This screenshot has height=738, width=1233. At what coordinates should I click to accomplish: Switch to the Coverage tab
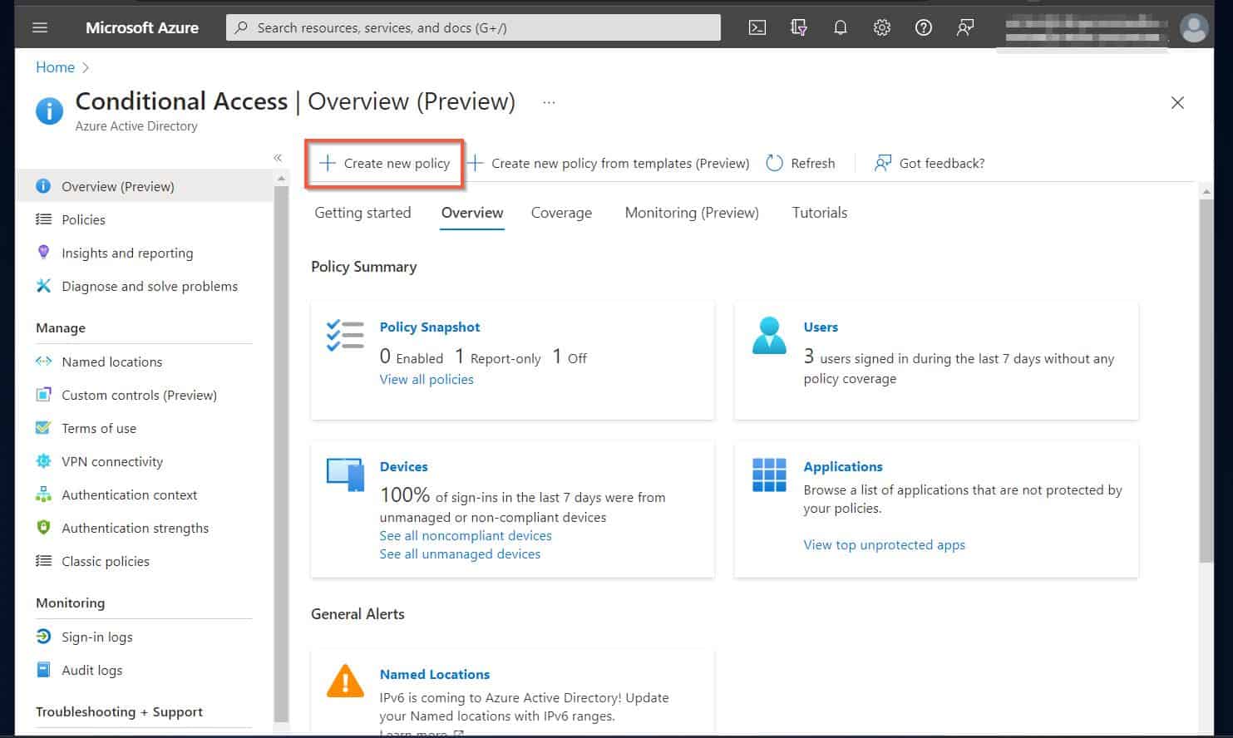click(x=561, y=213)
